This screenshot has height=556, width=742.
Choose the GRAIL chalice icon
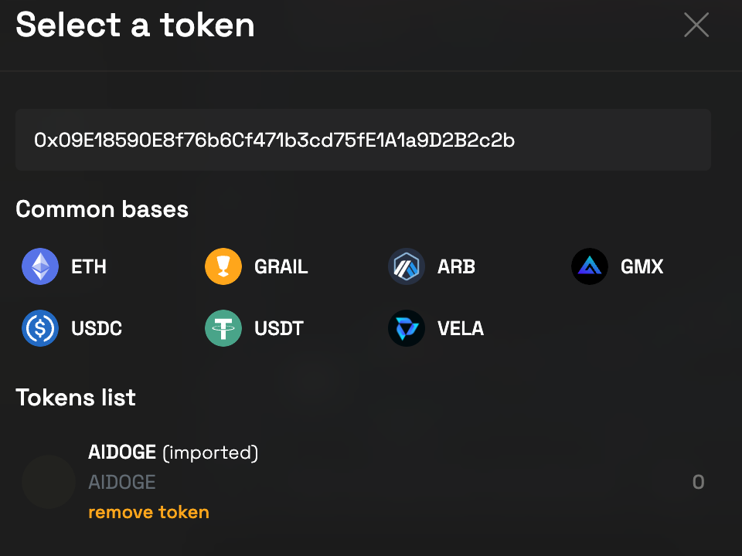pos(223,266)
